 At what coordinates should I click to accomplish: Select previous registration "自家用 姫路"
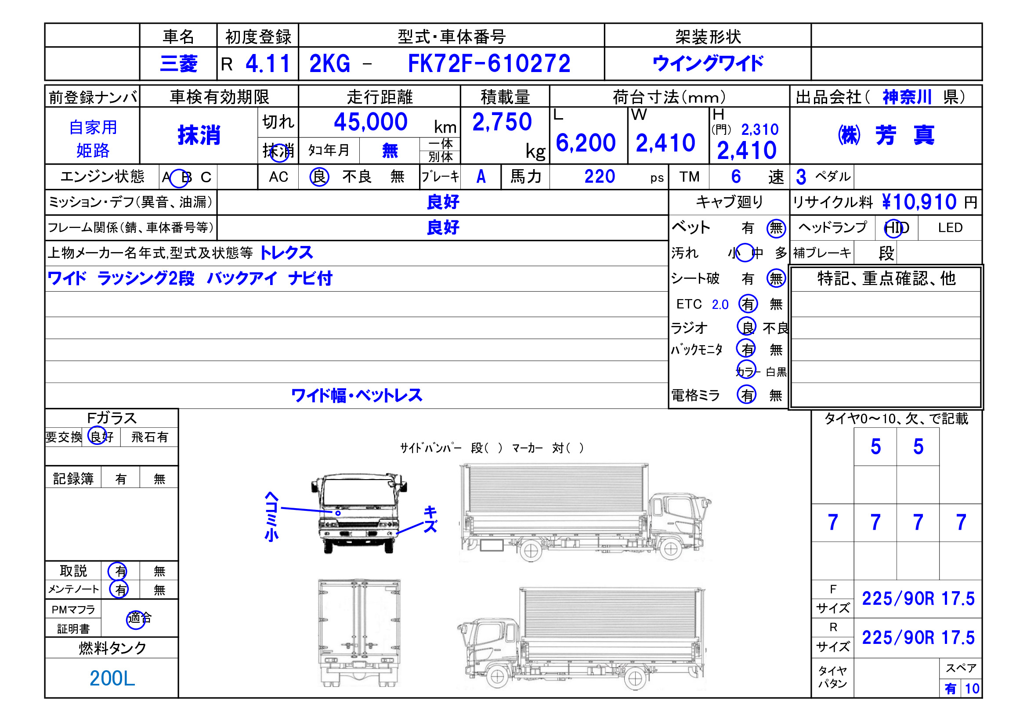pyautogui.click(x=93, y=139)
